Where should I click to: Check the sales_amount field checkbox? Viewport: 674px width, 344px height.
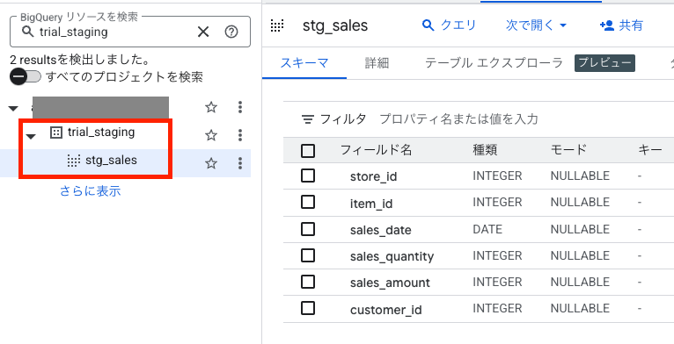pos(308,282)
